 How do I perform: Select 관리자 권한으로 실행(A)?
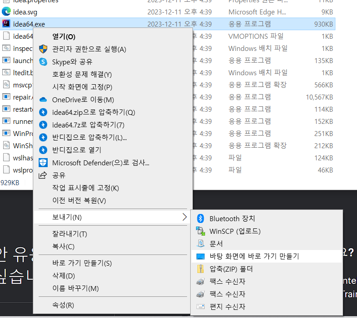(89, 49)
